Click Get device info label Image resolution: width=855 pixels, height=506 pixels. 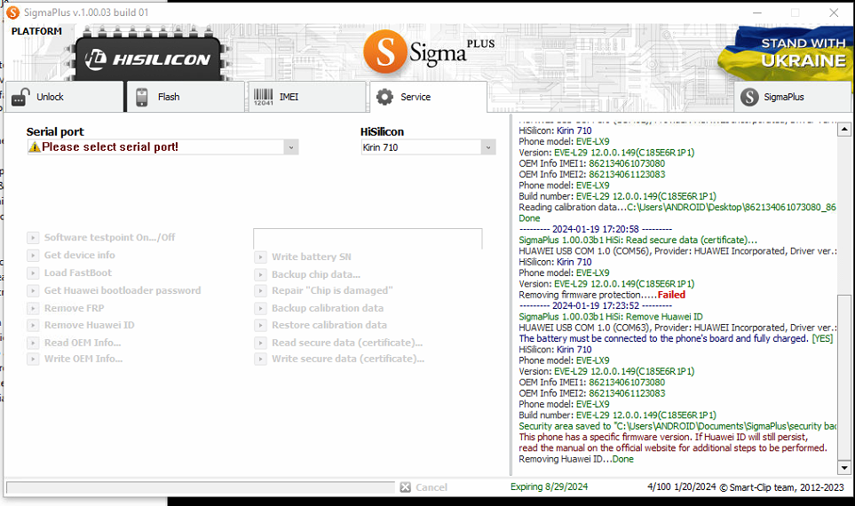click(80, 255)
